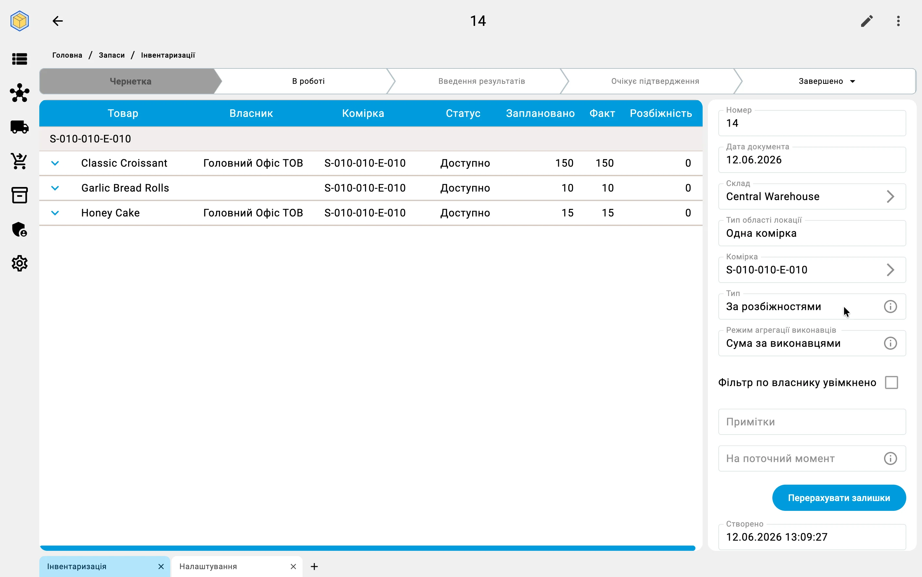Open the Комірка S-010-010-E-010 selector
The image size is (922, 577).
coord(812,270)
